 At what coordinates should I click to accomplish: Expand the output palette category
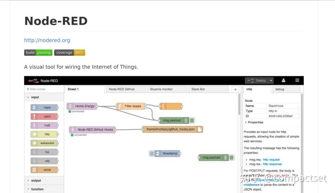36,180
